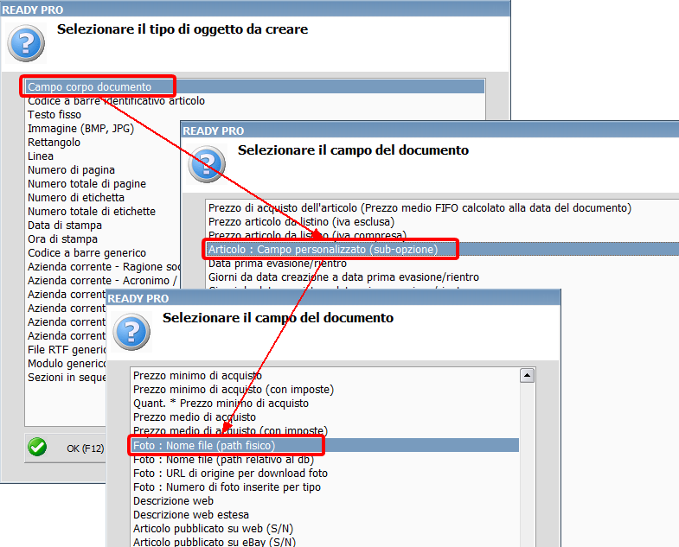The height and width of the screenshot is (547, 679).
Task: Select 'Linea' list item
Action: pos(41,156)
